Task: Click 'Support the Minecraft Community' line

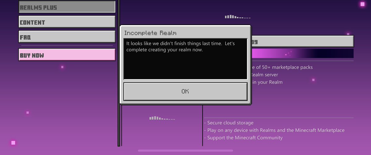Action: point(243,138)
